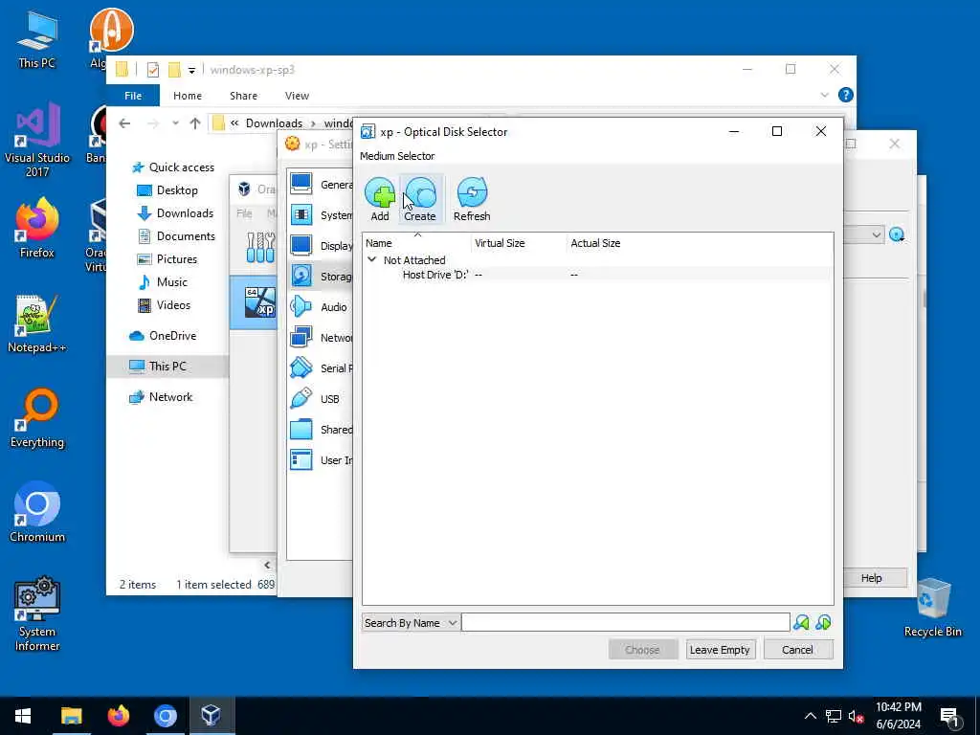Open the File tab in Explorer
Image resolution: width=980 pixels, height=735 pixels.
[133, 96]
